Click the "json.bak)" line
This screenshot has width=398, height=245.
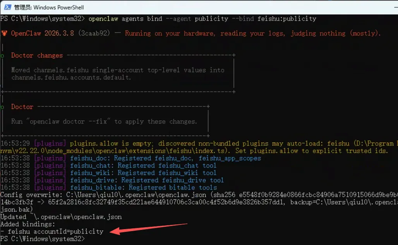pyautogui.click(x=17, y=209)
